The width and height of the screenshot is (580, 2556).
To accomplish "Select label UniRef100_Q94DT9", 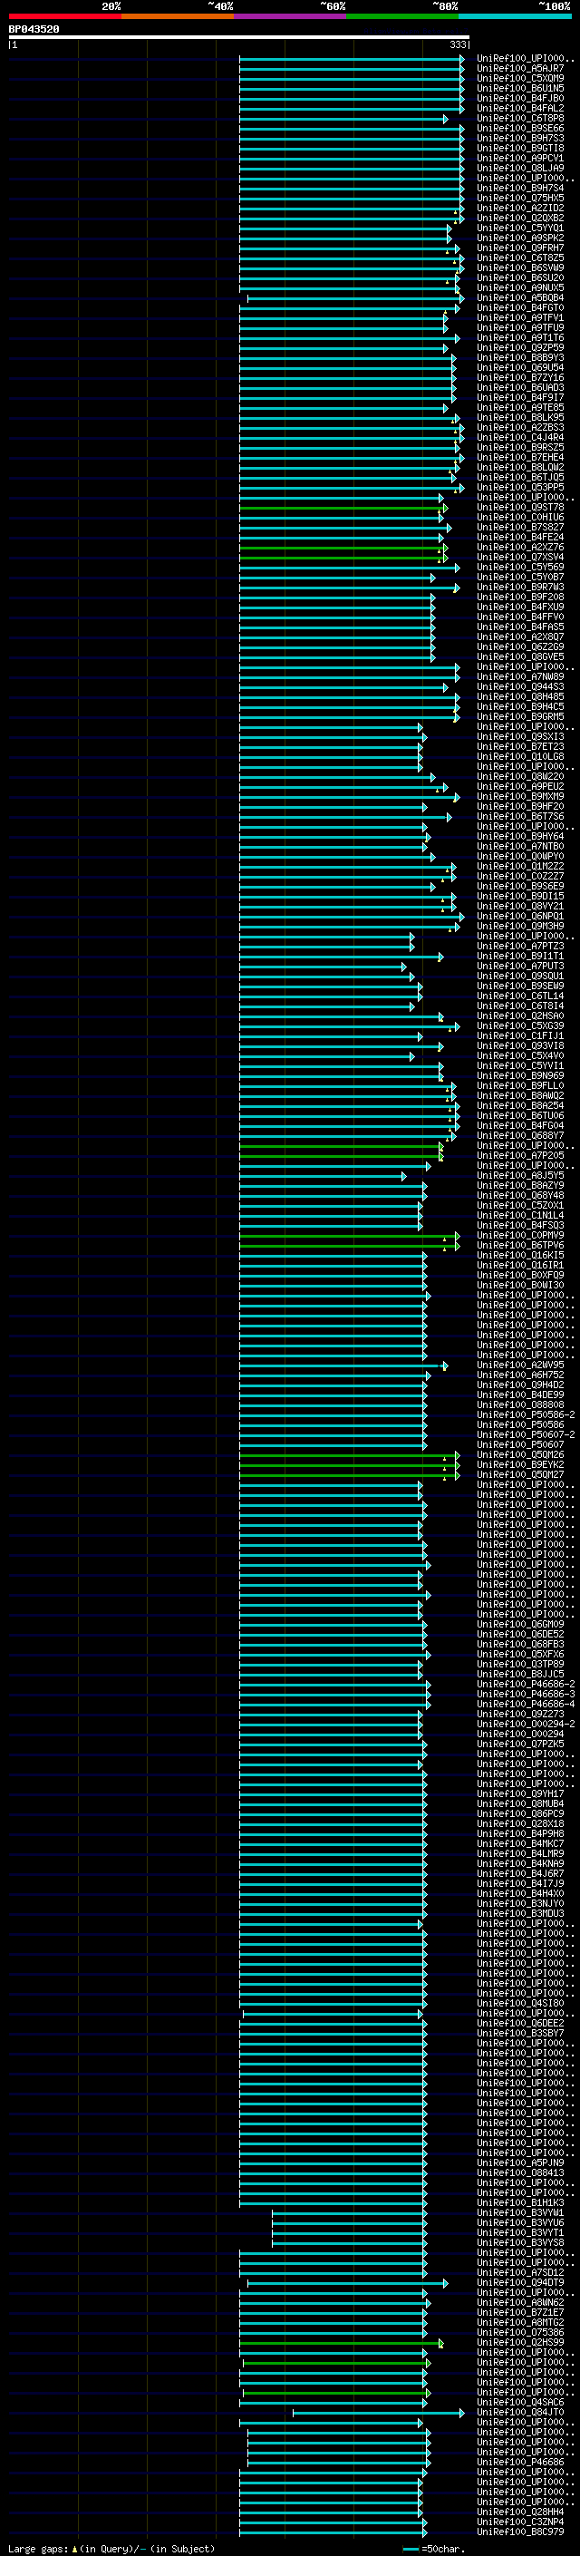I will (520, 2284).
